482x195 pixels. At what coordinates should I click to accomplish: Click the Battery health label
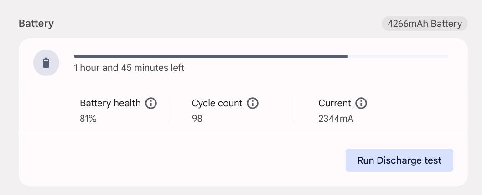(110, 103)
